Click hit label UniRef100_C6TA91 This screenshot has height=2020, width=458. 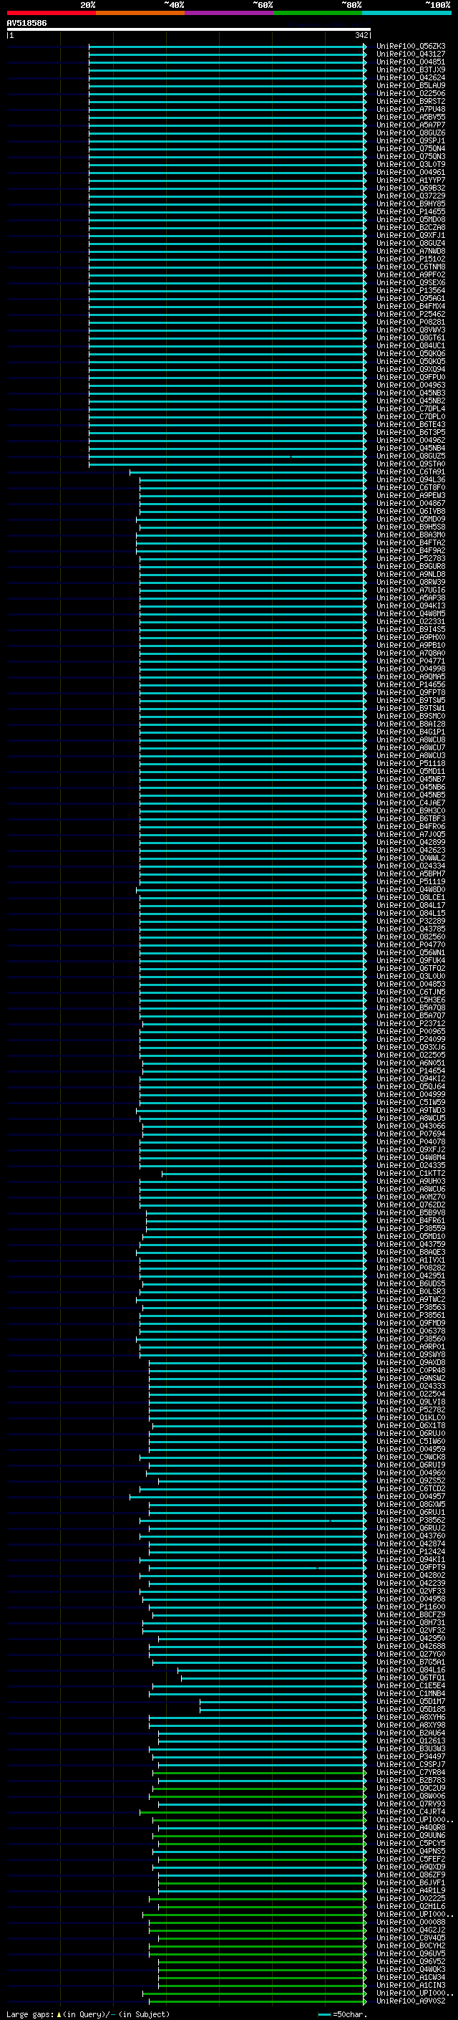[x=411, y=472]
